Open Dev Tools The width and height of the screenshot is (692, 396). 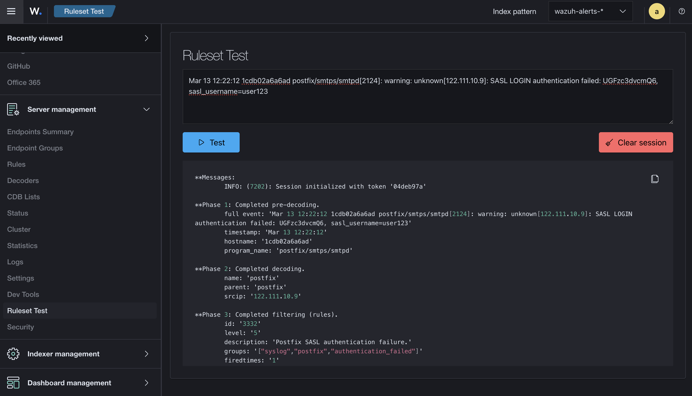[23, 294]
